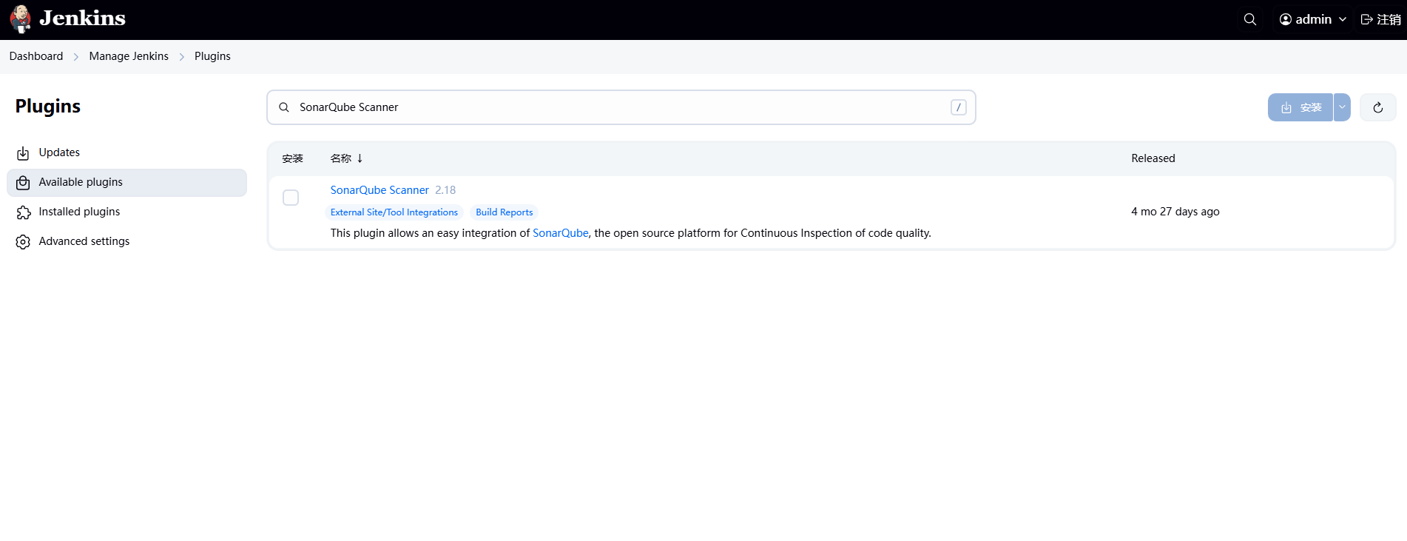The width and height of the screenshot is (1407, 541).
Task: Click the External Site/Tool Integrations tag
Action: point(394,212)
